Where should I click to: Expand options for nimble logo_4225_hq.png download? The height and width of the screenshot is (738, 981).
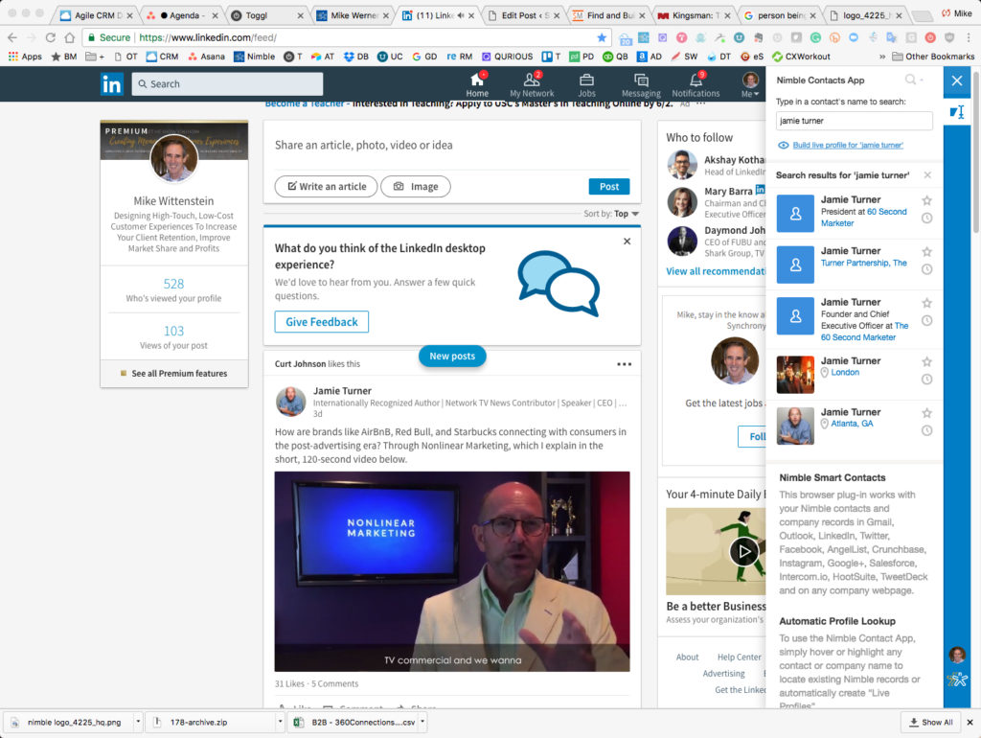click(138, 722)
